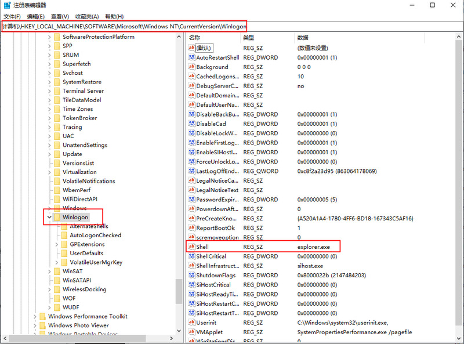Click the Registry Editor title bar icon

(6, 5)
